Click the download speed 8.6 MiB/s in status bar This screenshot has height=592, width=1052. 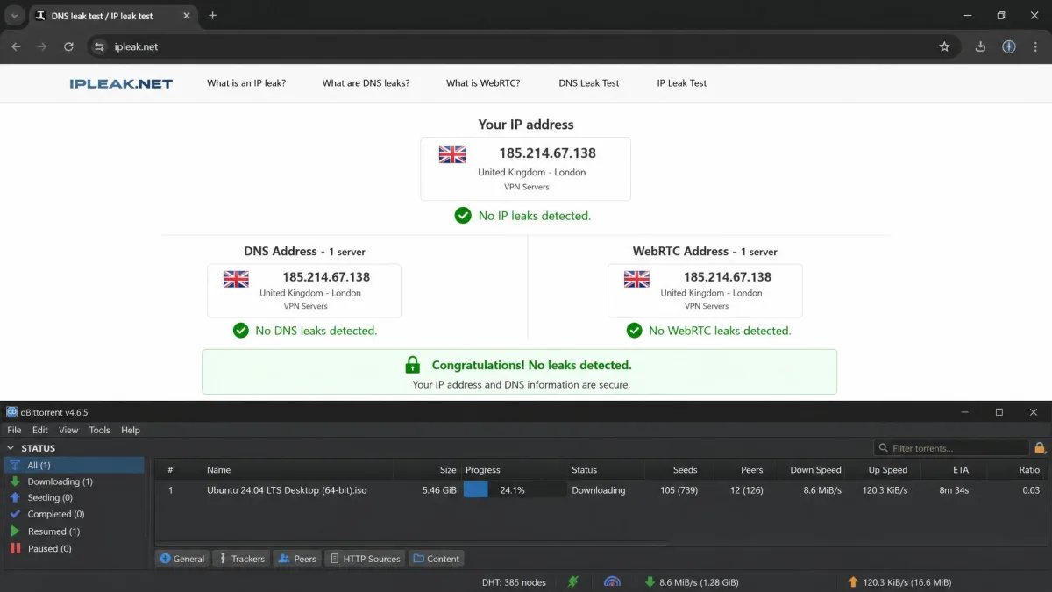click(691, 581)
